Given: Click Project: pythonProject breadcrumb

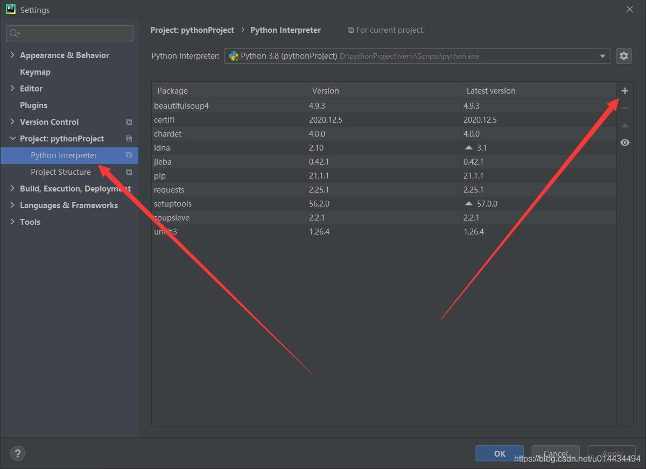Looking at the screenshot, I should click(x=192, y=30).
